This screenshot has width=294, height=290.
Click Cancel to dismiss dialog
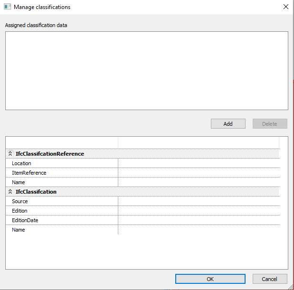pos(270,279)
